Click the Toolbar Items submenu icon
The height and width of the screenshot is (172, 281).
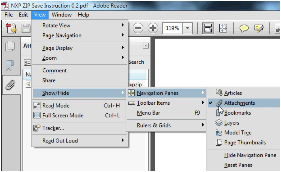(x=131, y=103)
